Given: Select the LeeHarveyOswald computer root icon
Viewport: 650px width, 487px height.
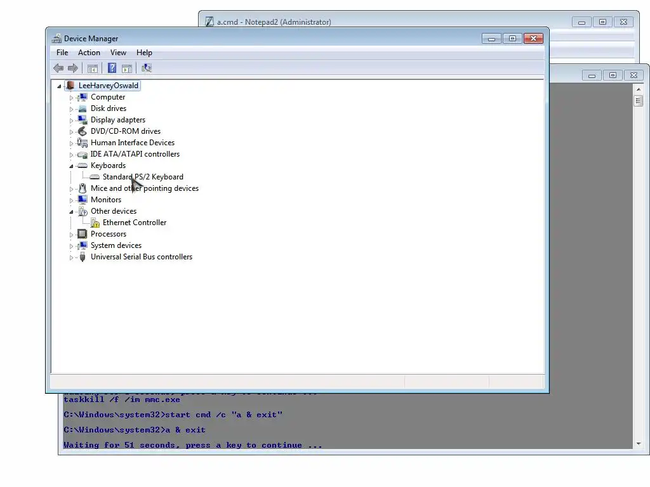Looking at the screenshot, I should pos(70,86).
